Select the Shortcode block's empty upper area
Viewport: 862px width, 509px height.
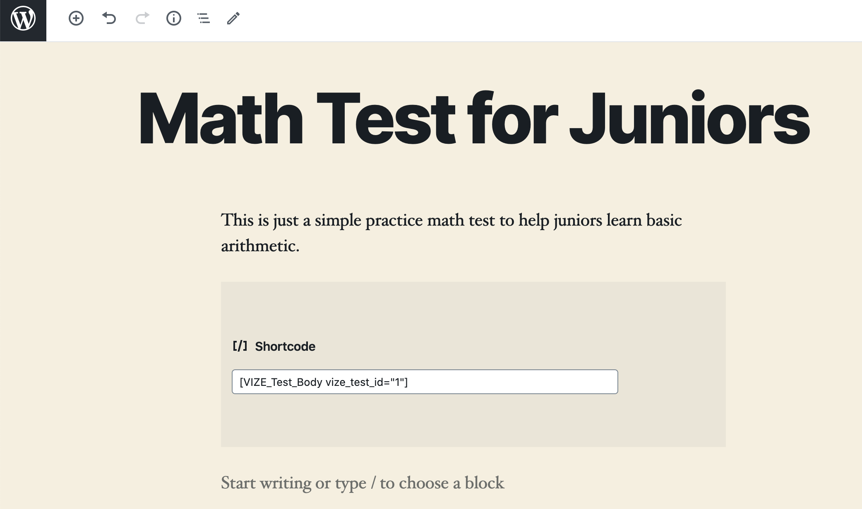(473, 308)
